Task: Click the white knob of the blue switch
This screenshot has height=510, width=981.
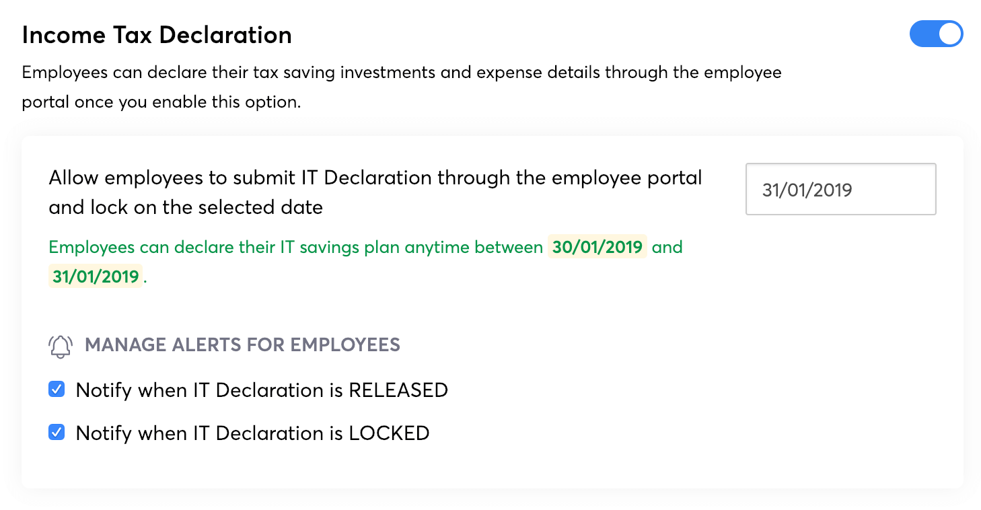Action: 949,34
